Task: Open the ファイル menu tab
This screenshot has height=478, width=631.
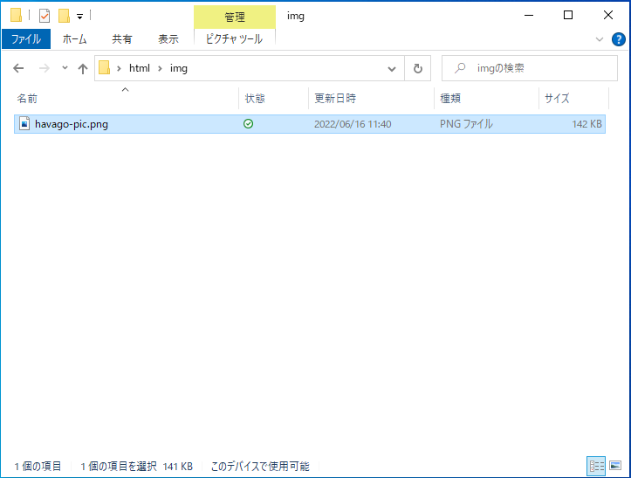Action: (26, 39)
